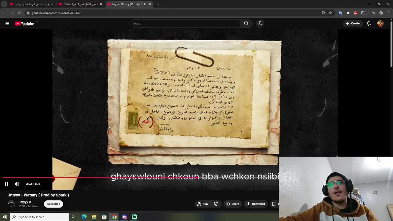Start voice search with microphone icon

tap(260, 23)
